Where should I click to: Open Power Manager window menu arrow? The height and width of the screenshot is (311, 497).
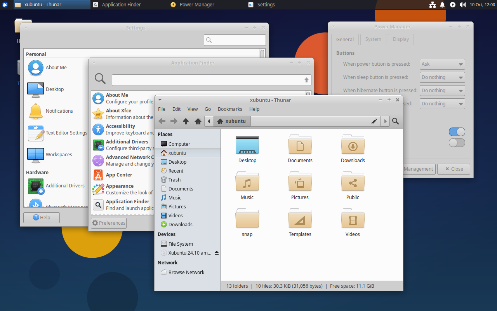pyautogui.click(x=334, y=27)
